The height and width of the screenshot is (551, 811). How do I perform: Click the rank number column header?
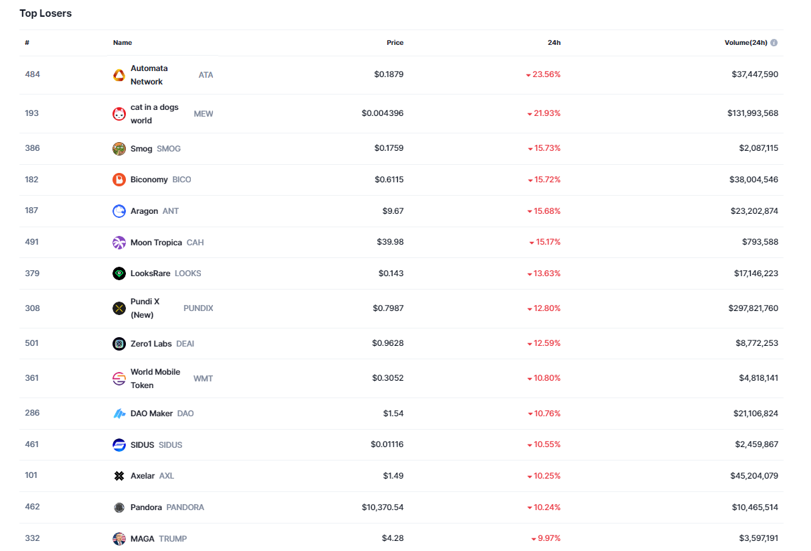click(27, 43)
